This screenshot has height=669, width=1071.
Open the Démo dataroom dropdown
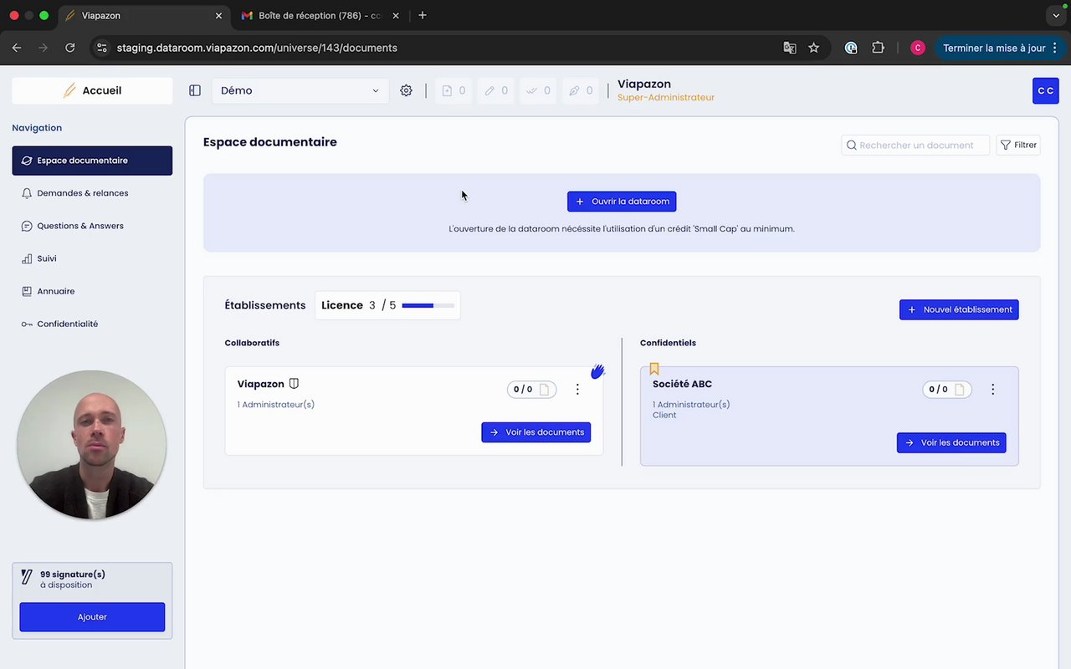[x=300, y=90]
